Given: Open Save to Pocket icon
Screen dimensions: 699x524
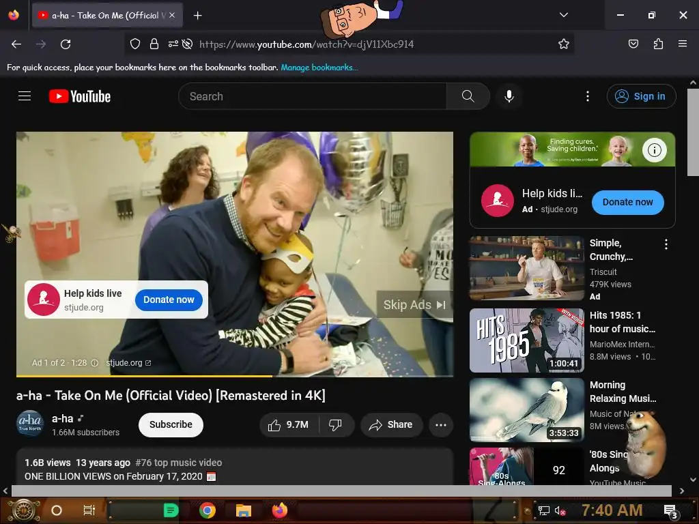Looking at the screenshot, I should (x=633, y=44).
